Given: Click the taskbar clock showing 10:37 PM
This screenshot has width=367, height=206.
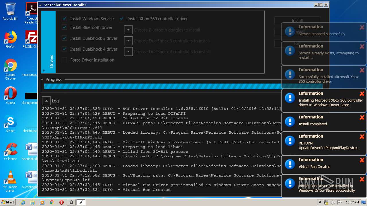Looking at the screenshot, I should point(353,202).
